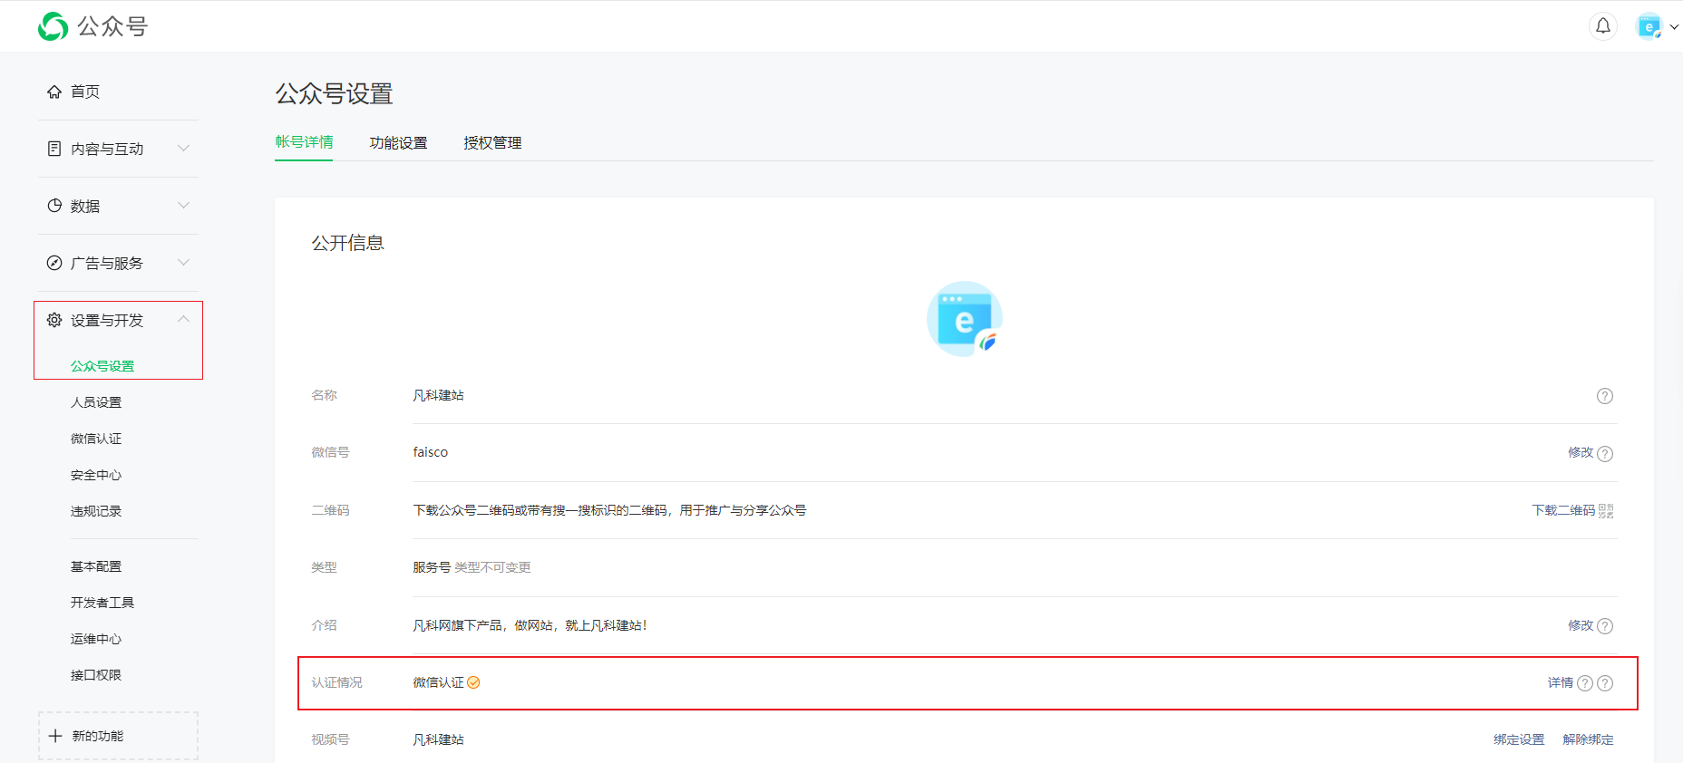Click the help icon in the 介绍 row
Screen dimensions: 1683x763
pyautogui.click(x=1605, y=626)
